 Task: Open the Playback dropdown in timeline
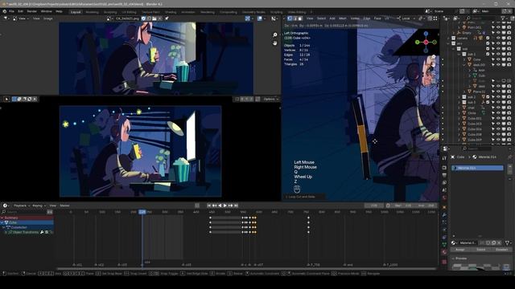coord(22,206)
